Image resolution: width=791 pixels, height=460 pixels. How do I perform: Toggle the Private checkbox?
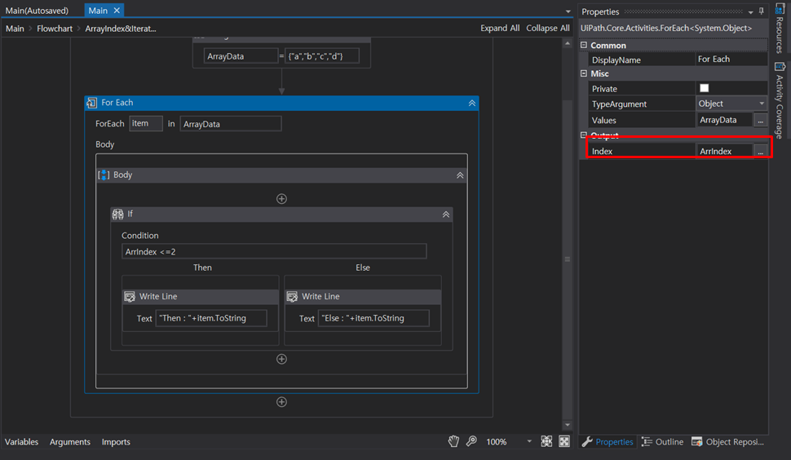pyautogui.click(x=705, y=88)
